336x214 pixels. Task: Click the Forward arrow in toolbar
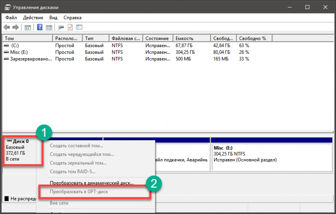[x=15, y=27]
